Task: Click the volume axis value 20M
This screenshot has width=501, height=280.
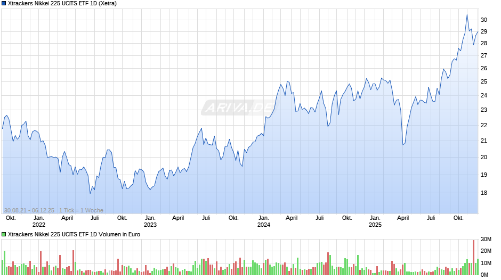Action: pyautogui.click(x=486, y=251)
